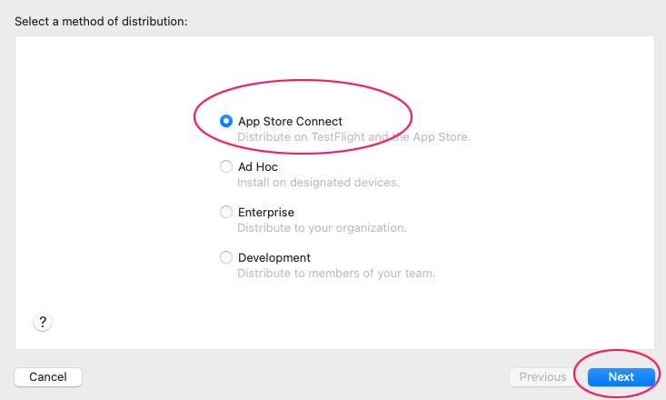The width and height of the screenshot is (666, 400).
Task: Continue with the blue Next button
Action: 621,377
